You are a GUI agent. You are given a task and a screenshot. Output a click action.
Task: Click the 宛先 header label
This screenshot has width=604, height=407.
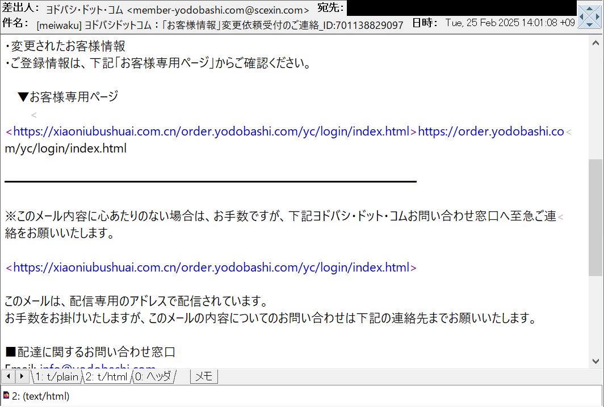(x=330, y=8)
